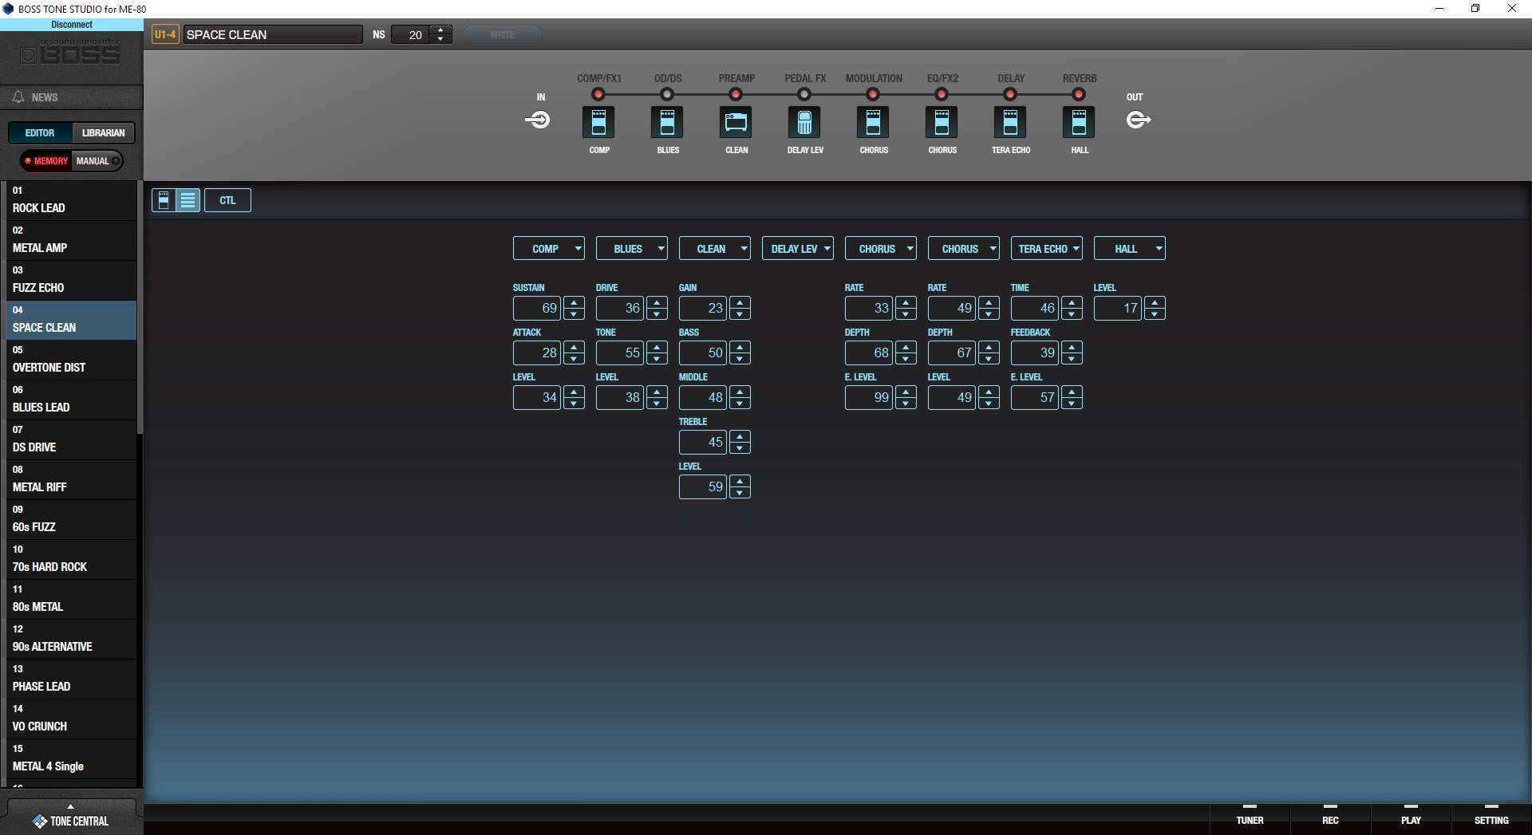
Task: Toggle PEDAL FX on/off LED
Action: coord(804,94)
